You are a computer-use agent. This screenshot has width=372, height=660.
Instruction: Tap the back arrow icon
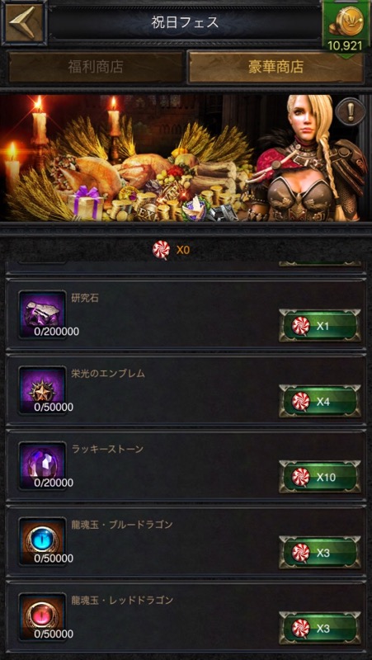pos(24,22)
